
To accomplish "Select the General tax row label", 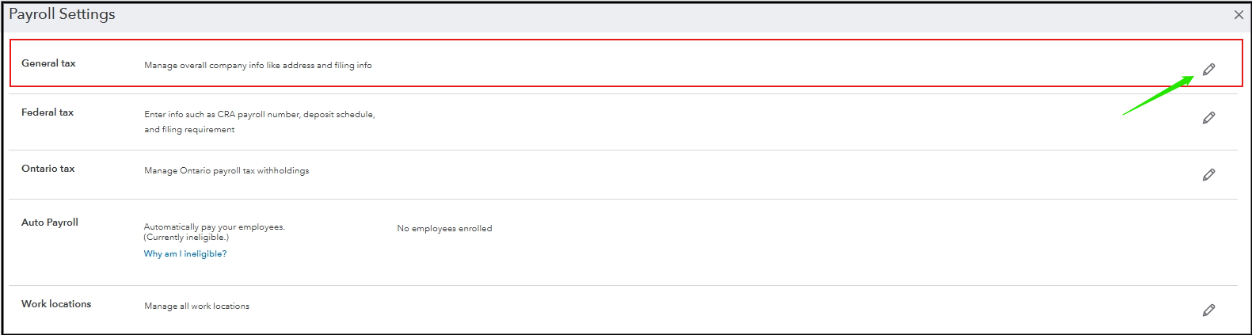I will tap(48, 63).
